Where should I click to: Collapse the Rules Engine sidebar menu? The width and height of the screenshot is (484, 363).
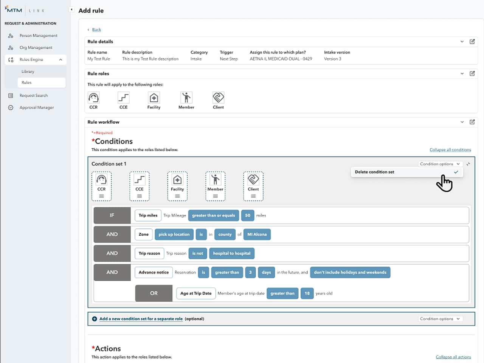[60, 59]
